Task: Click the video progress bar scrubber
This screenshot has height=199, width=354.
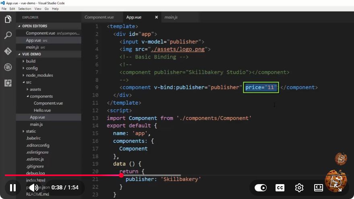Action: [121, 175]
